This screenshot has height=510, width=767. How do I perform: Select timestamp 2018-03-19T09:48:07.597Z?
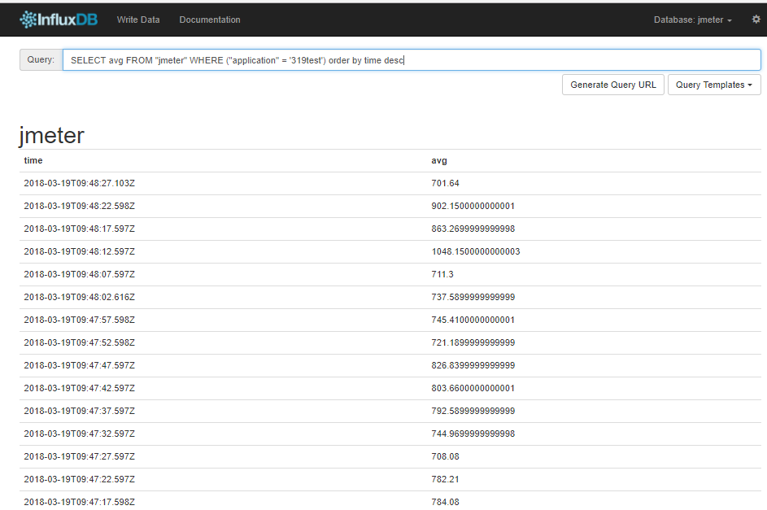pos(79,274)
